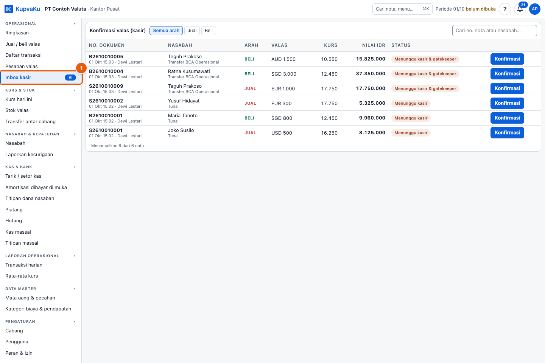Open Titipan dana nasabah
The width and height of the screenshot is (545, 363).
(40, 199)
